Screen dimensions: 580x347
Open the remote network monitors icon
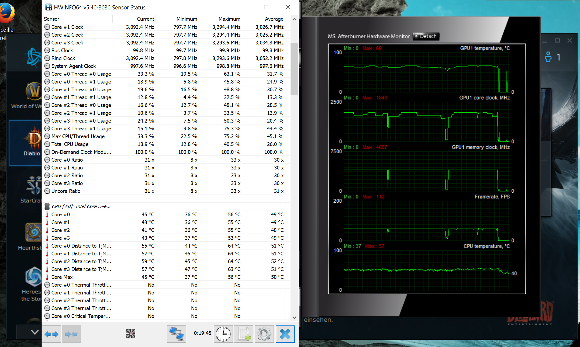pos(177,334)
